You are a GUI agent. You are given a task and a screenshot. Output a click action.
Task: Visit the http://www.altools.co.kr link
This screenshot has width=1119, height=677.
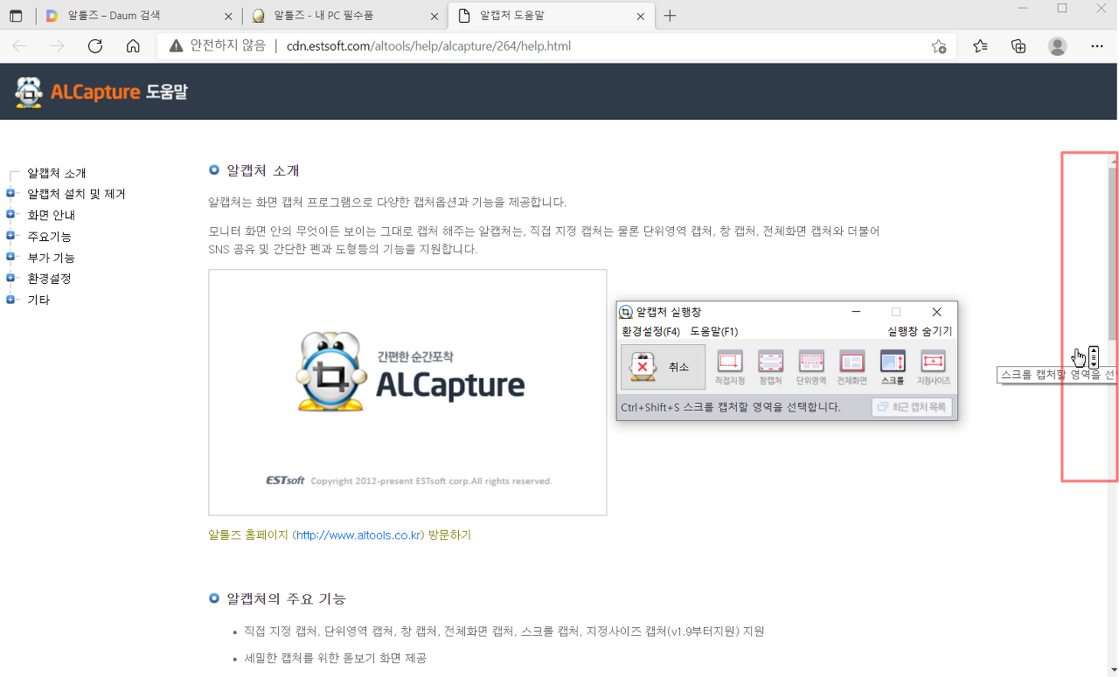pyautogui.click(x=359, y=535)
